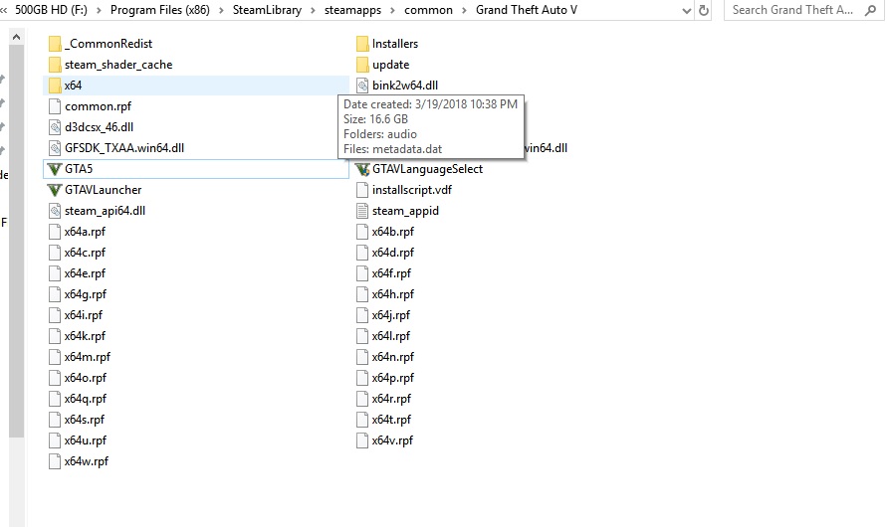Viewport: 887px width, 527px height.
Task: Select the x64n.rpf file name
Action: click(393, 357)
